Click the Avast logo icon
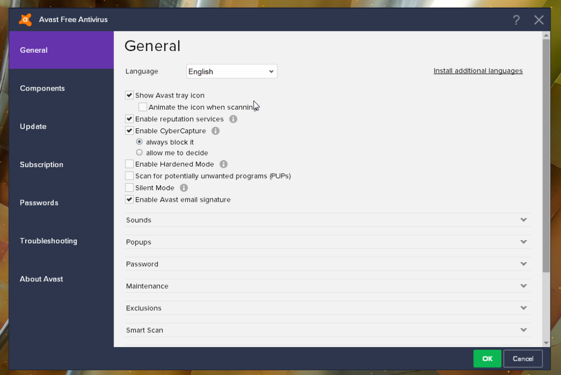Viewport: 561px width, 375px height. (x=25, y=20)
